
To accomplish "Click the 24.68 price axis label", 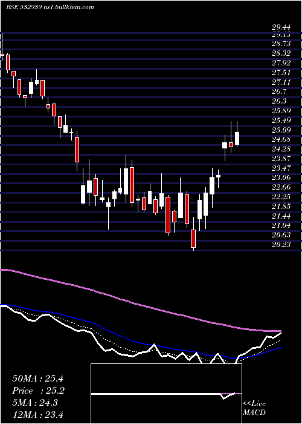I will pos(281,139).
